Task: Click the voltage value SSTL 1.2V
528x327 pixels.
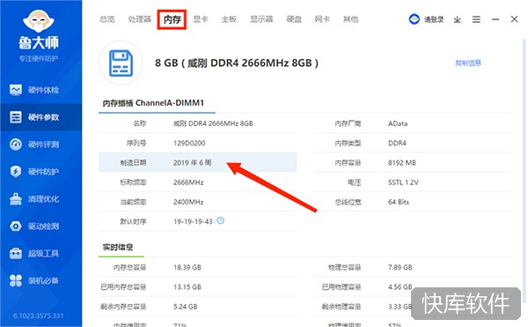Action: 403,182
